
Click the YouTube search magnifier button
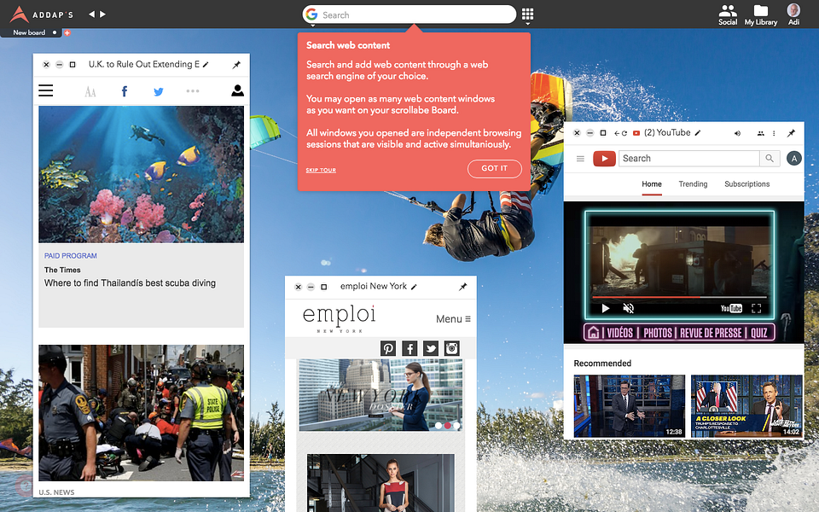(770, 159)
